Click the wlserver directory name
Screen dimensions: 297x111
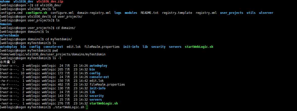(266, 13)
